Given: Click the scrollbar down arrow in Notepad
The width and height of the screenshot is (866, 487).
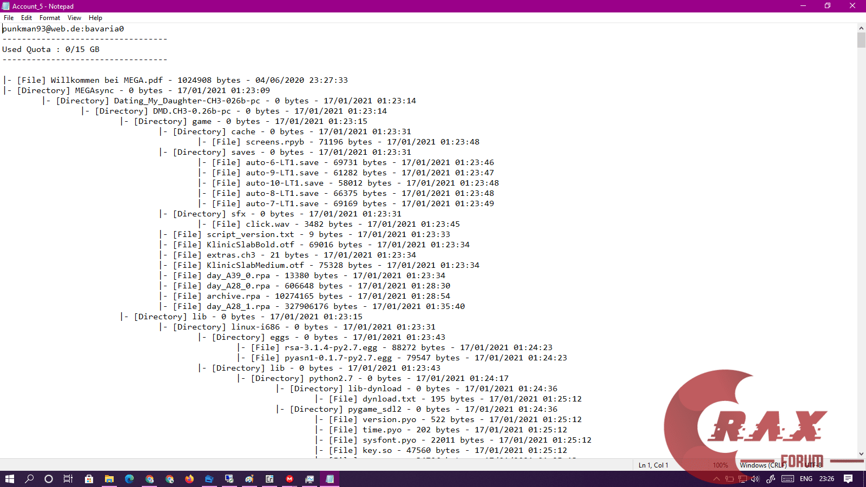Looking at the screenshot, I should pyautogui.click(x=861, y=454).
